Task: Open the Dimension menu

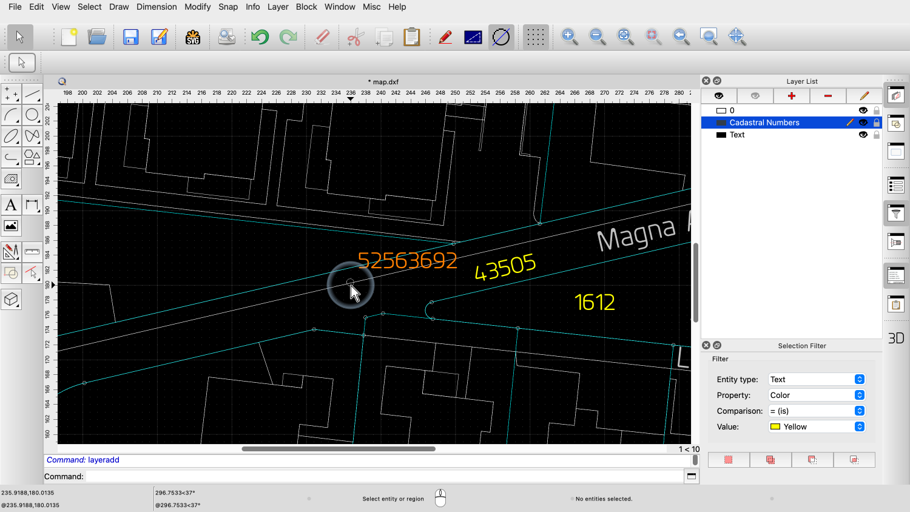Action: (x=157, y=7)
